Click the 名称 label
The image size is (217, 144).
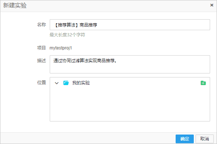click(41, 25)
